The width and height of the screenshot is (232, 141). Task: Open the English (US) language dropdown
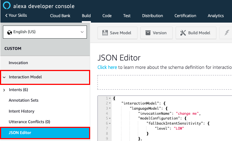(45, 32)
